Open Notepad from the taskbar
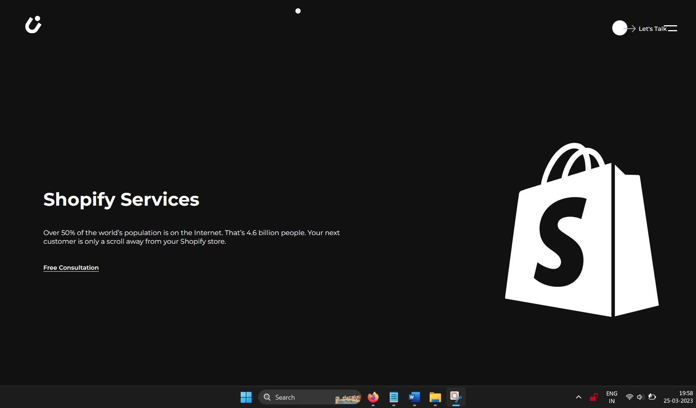The image size is (696, 408). coord(393,397)
